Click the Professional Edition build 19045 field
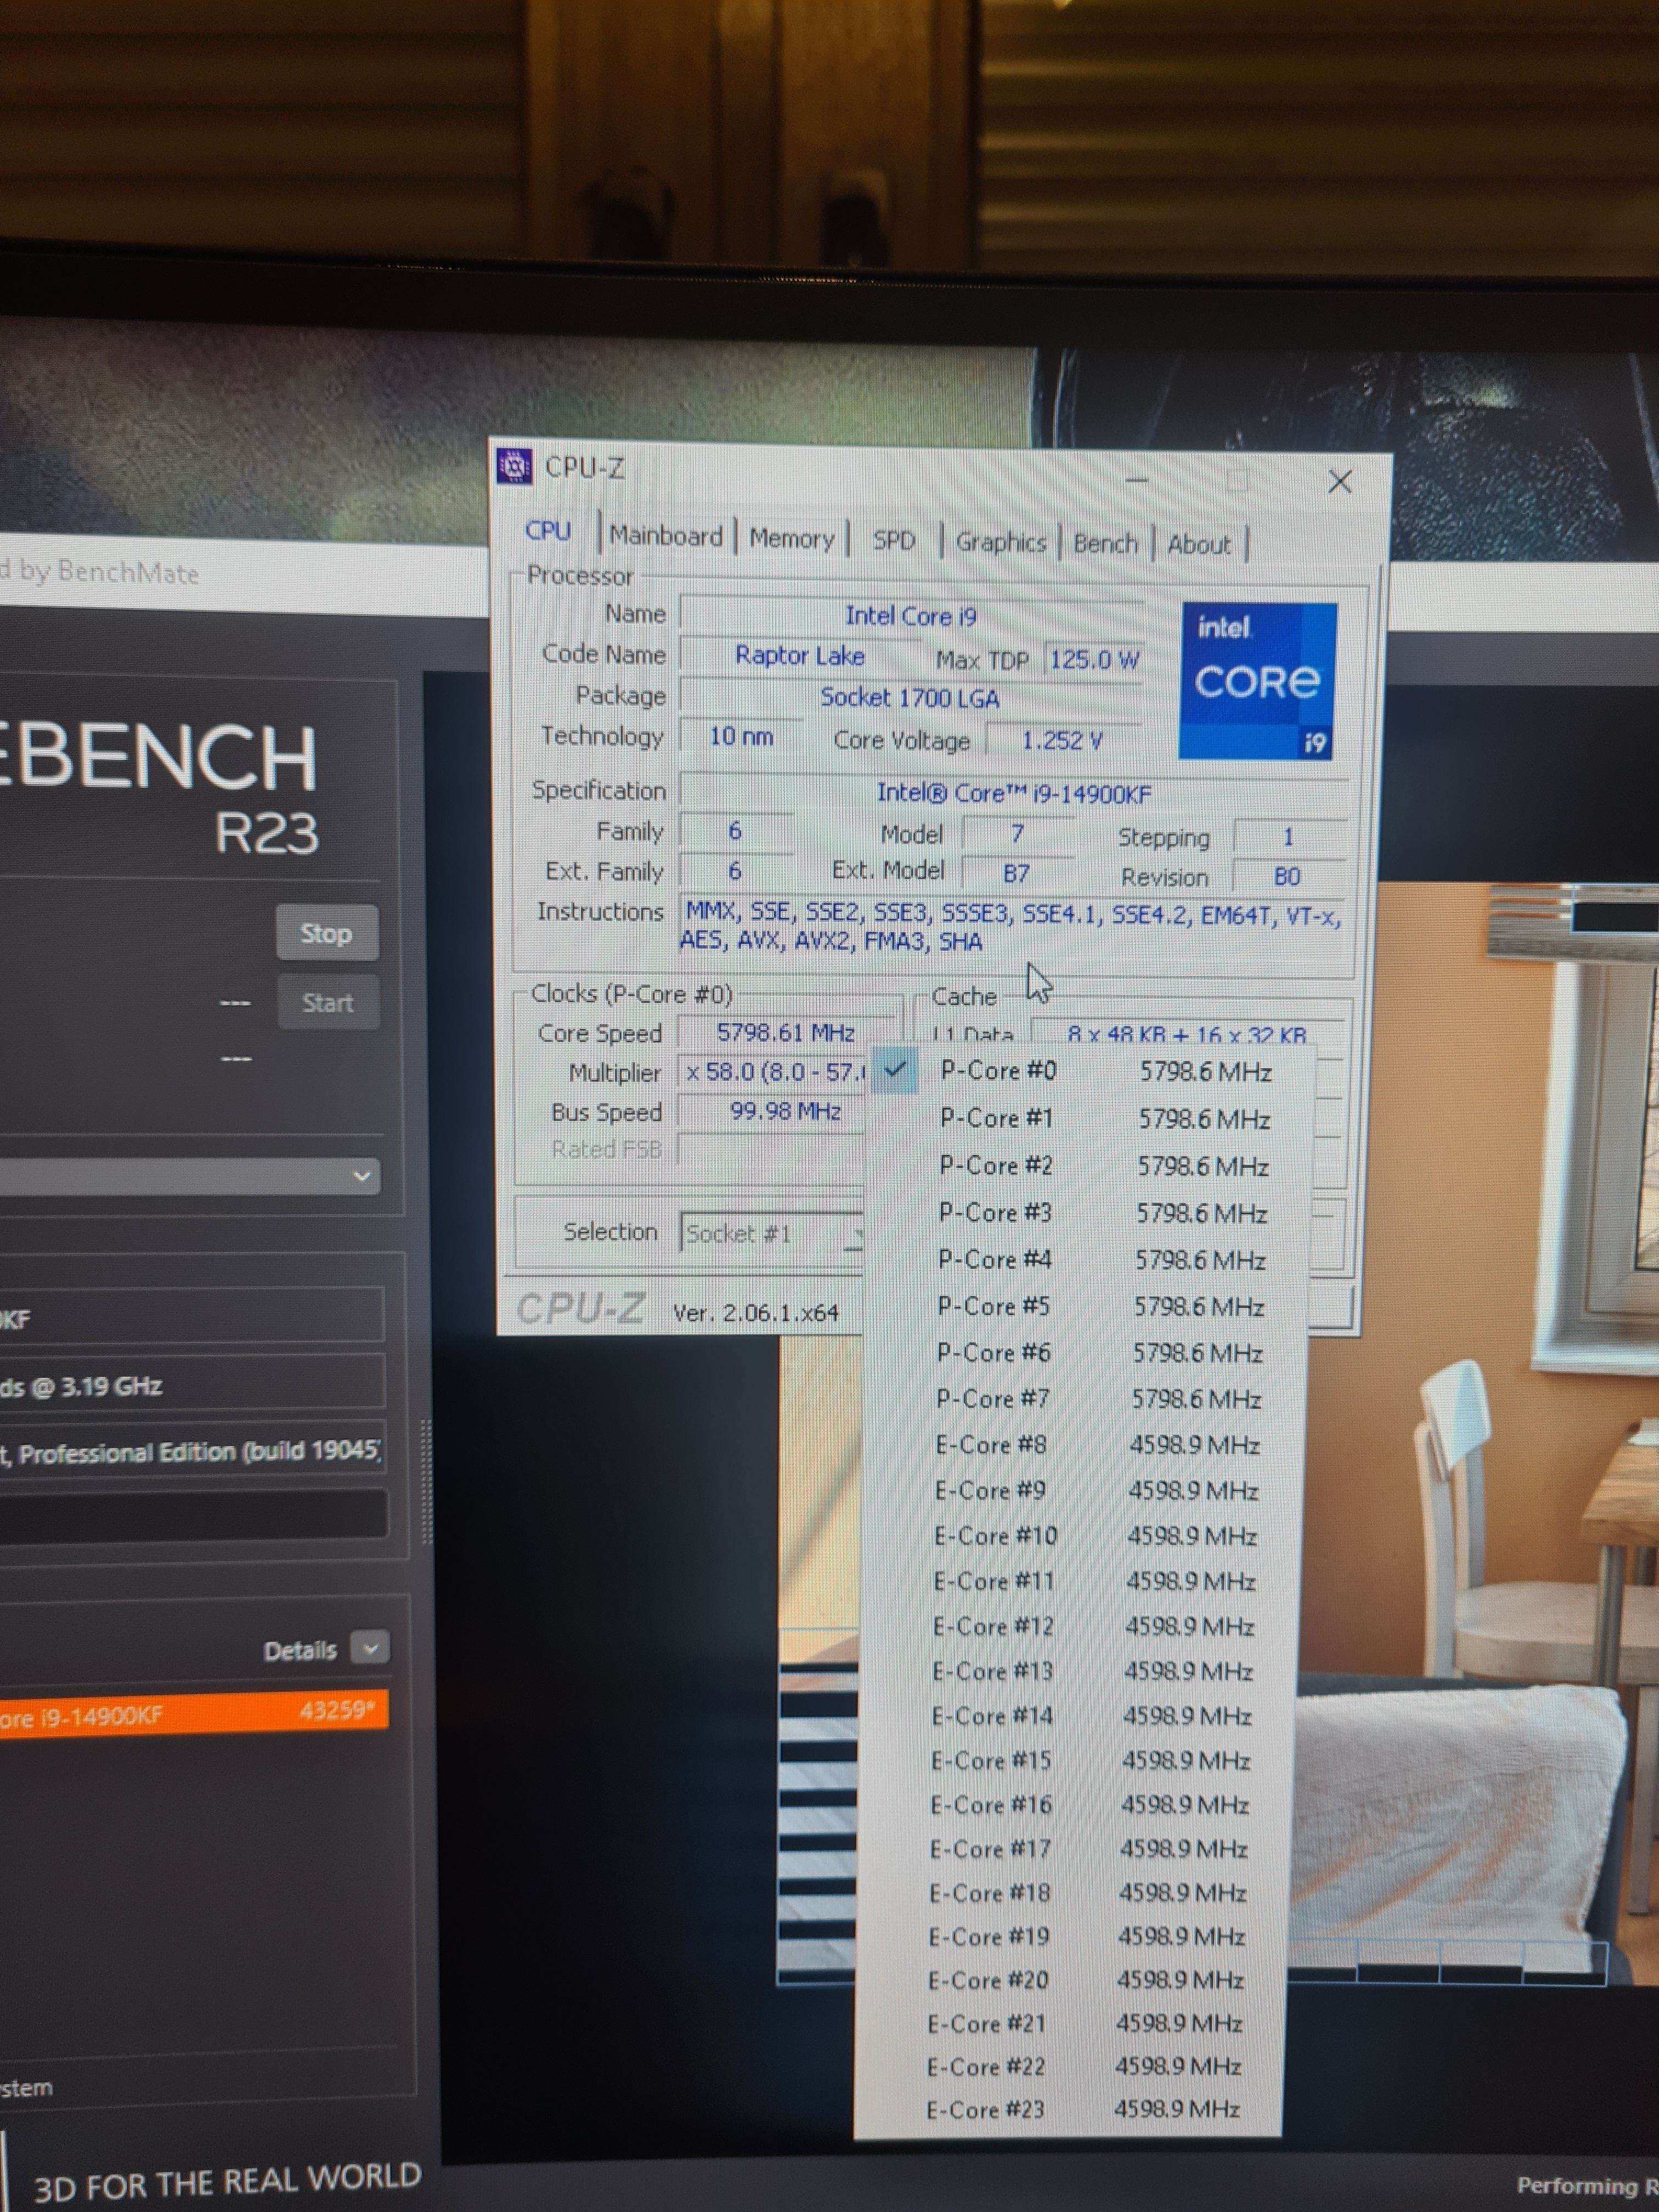Image resolution: width=1659 pixels, height=2212 pixels. [192, 1452]
